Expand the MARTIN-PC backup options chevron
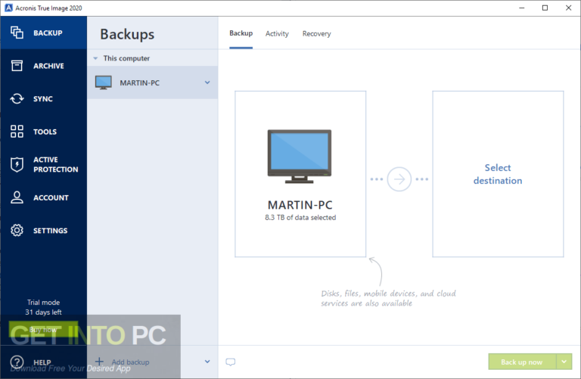The width and height of the screenshot is (581, 379). point(207,82)
